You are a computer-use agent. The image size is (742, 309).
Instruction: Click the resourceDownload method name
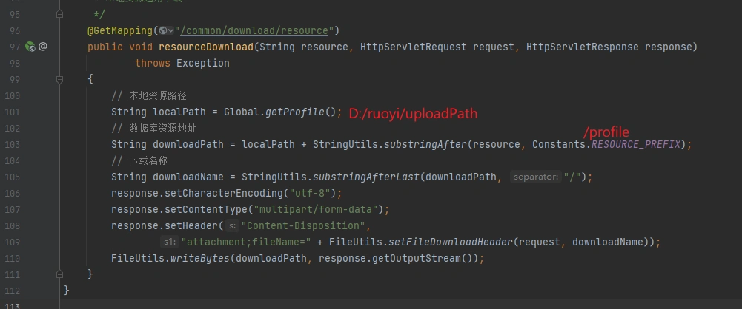[x=206, y=47]
